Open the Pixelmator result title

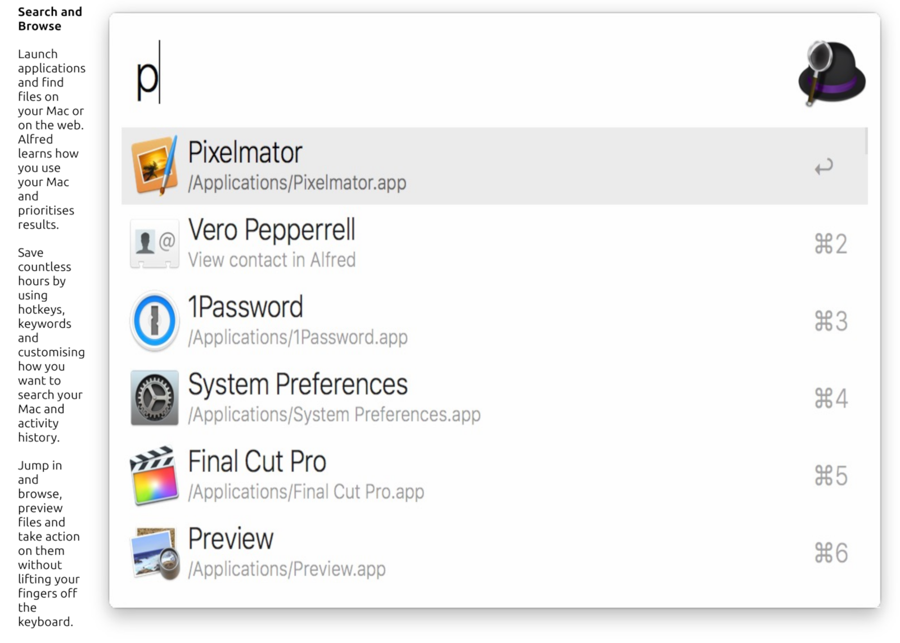245,152
